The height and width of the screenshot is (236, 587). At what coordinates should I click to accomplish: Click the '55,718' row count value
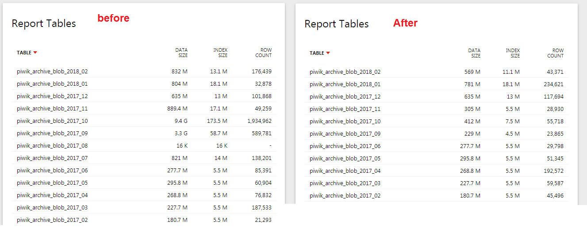(556, 121)
